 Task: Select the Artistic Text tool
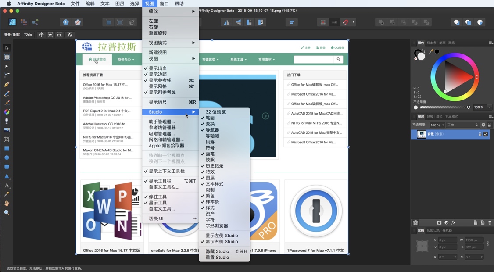point(7,185)
